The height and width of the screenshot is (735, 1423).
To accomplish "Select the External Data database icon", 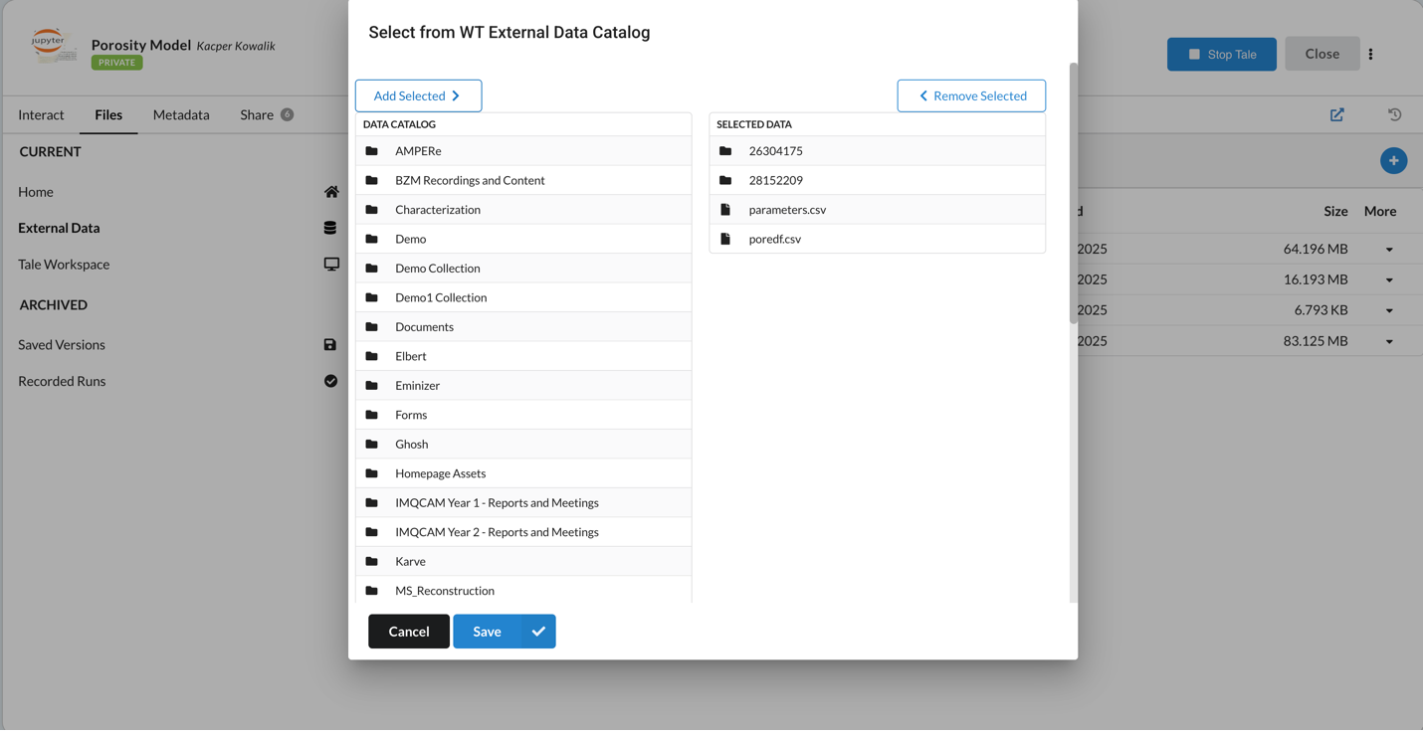I will point(331,227).
